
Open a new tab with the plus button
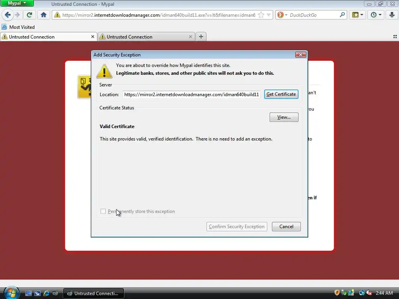click(201, 37)
